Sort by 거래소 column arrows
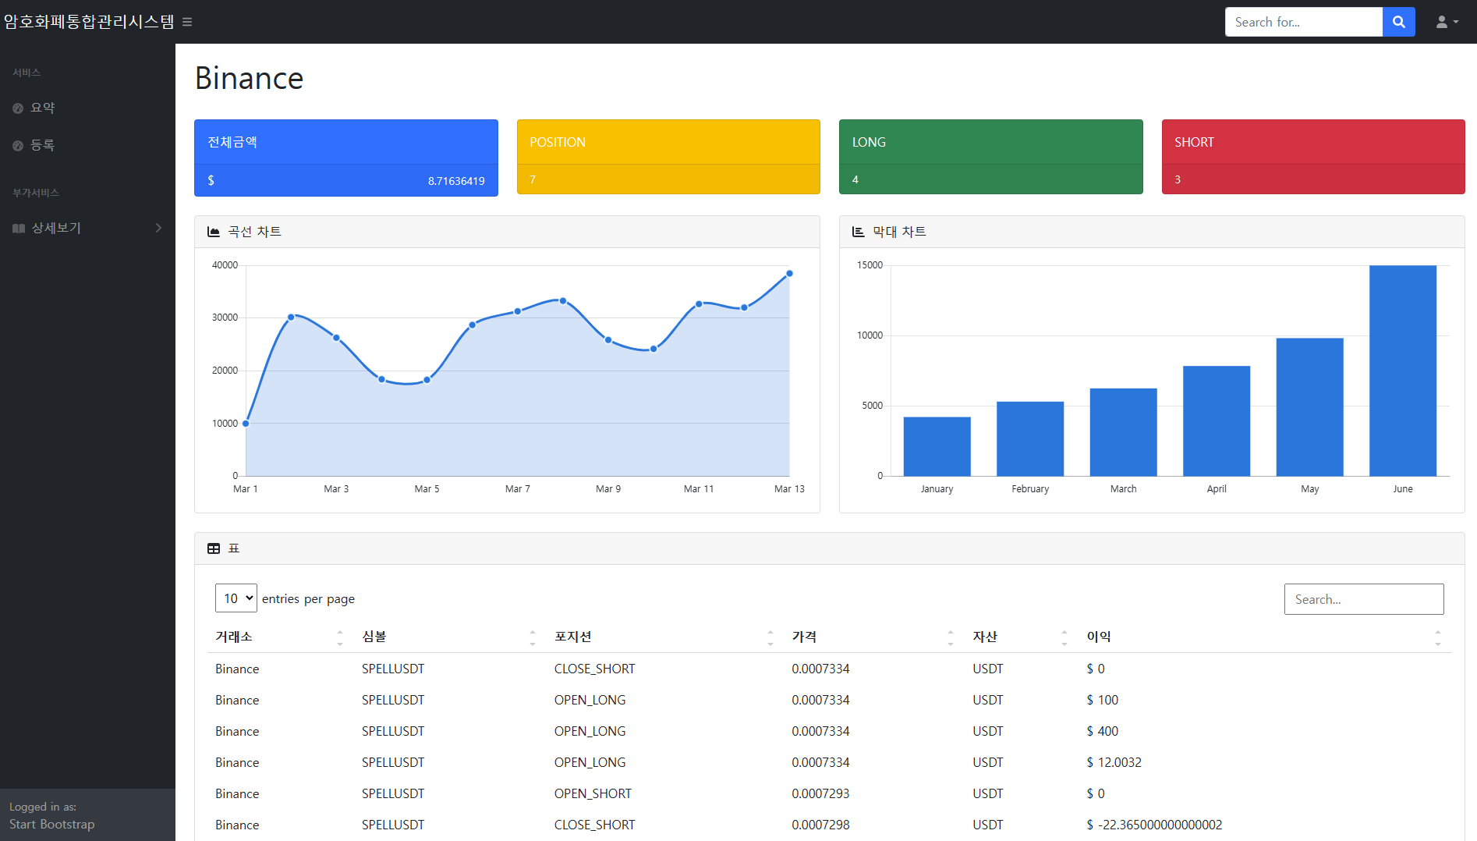 click(x=340, y=637)
